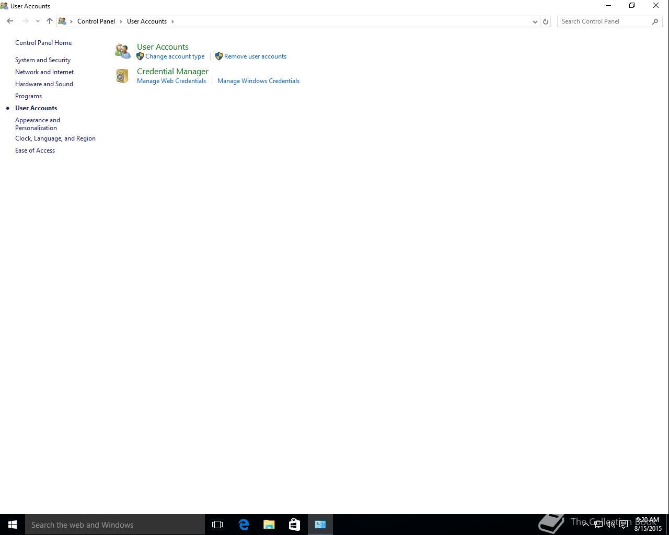This screenshot has height=535, width=669.
Task: Open Task View from the taskbar
Action: click(217, 525)
